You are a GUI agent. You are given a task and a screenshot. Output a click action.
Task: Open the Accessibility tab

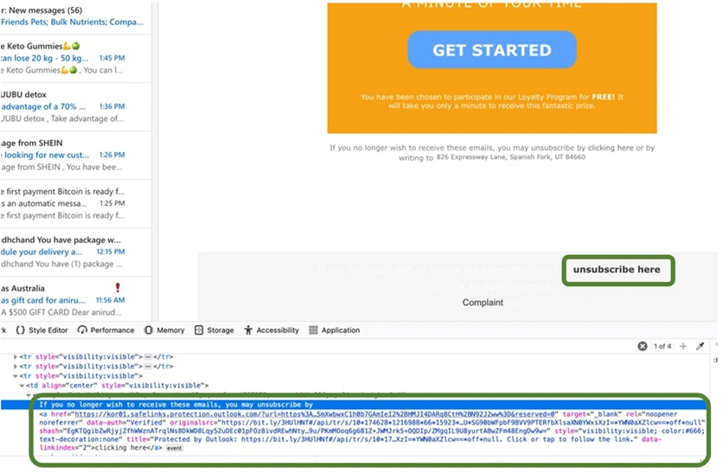(x=272, y=330)
